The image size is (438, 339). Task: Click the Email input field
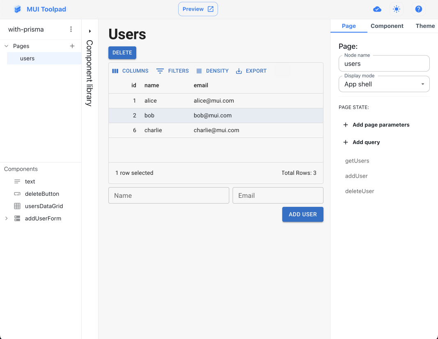pos(277,195)
